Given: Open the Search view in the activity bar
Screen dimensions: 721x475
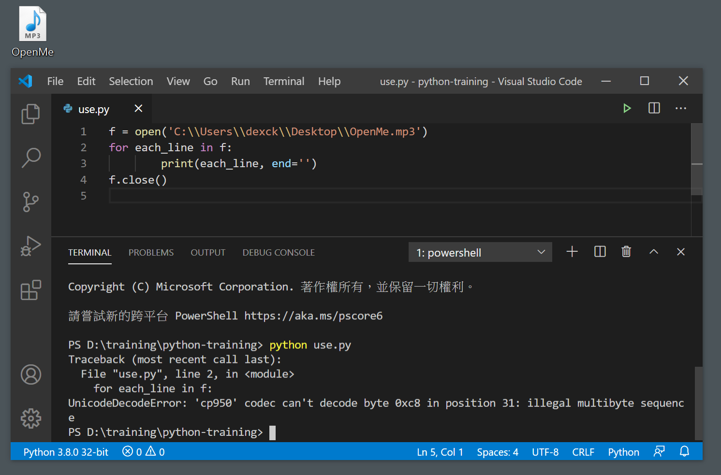Looking at the screenshot, I should coord(31,158).
